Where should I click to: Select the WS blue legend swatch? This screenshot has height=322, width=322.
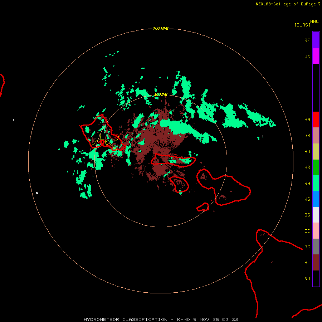pyautogui.click(x=316, y=199)
